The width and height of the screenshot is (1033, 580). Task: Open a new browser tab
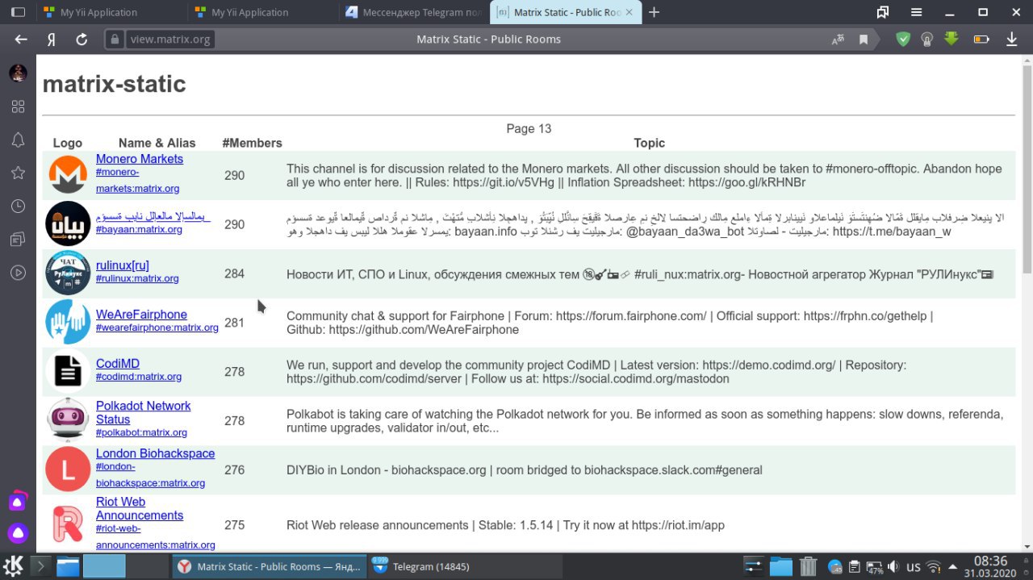[654, 12]
